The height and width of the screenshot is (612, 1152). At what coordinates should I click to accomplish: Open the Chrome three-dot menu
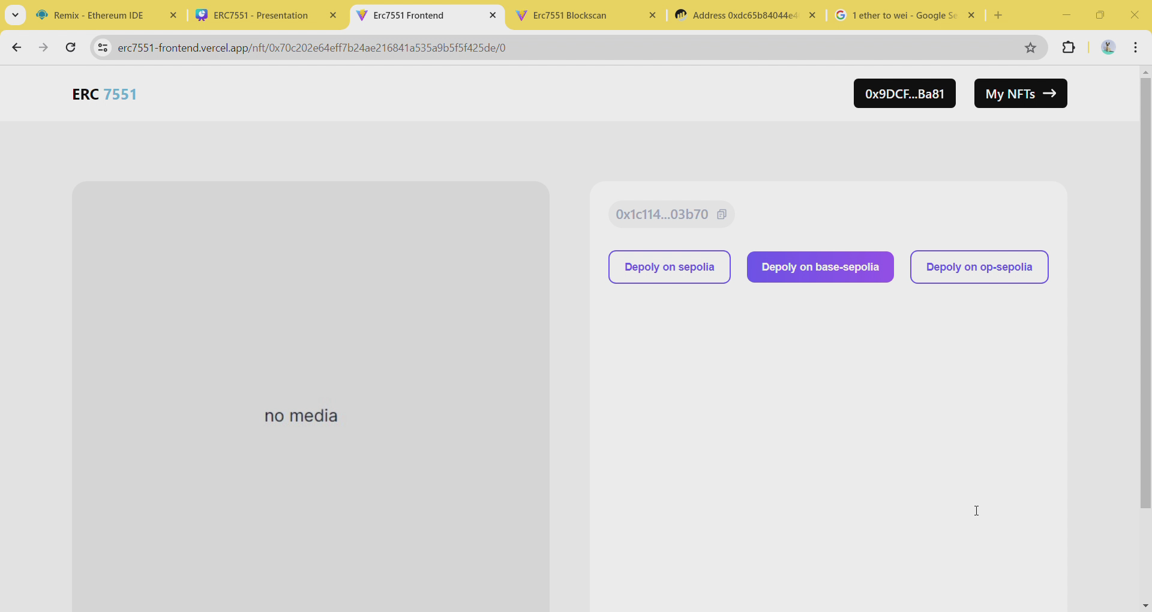(1136, 47)
